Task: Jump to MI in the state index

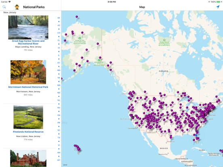Action: click(x=59, y=78)
